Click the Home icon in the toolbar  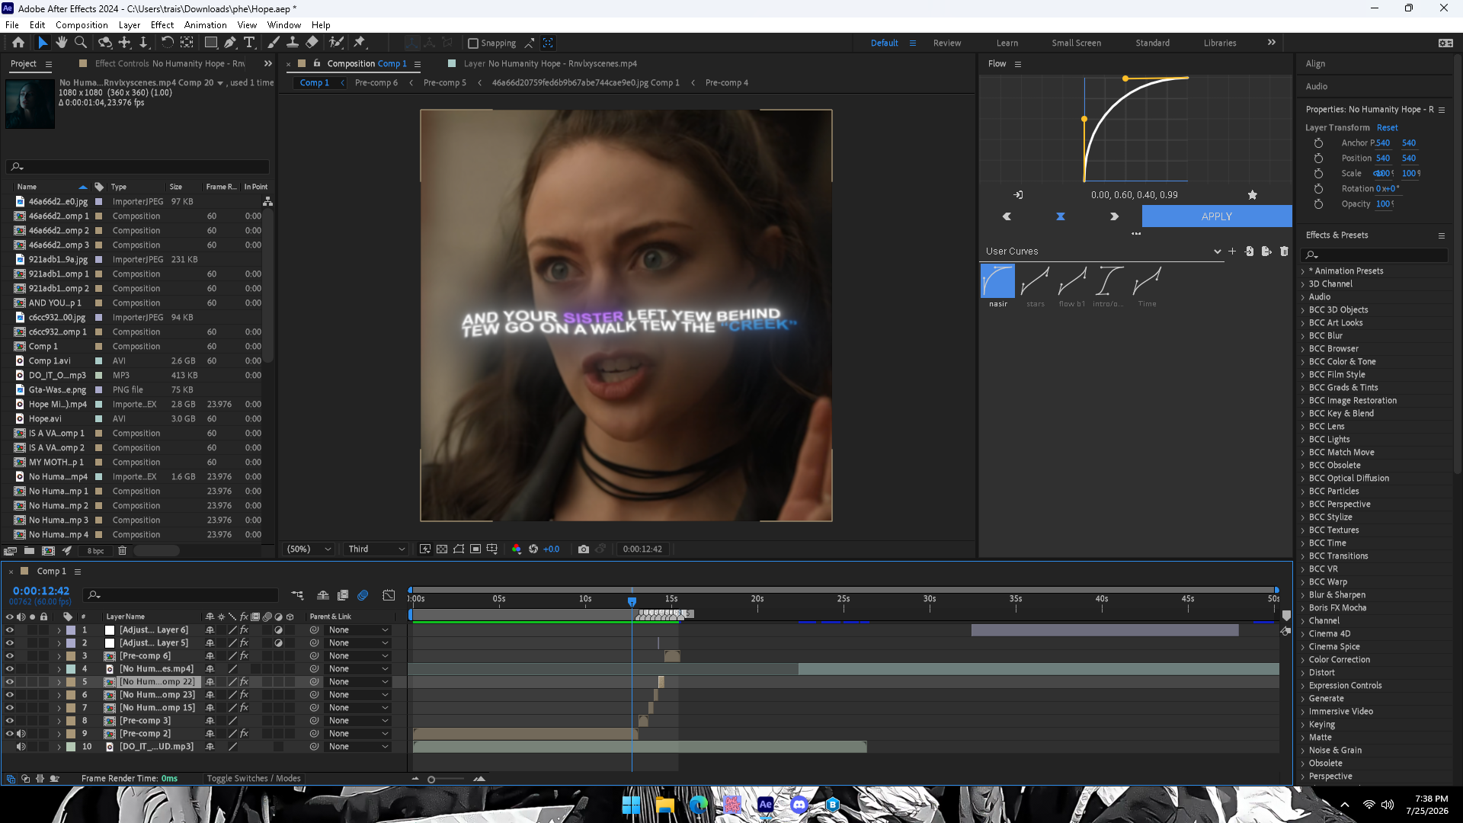[x=18, y=43]
